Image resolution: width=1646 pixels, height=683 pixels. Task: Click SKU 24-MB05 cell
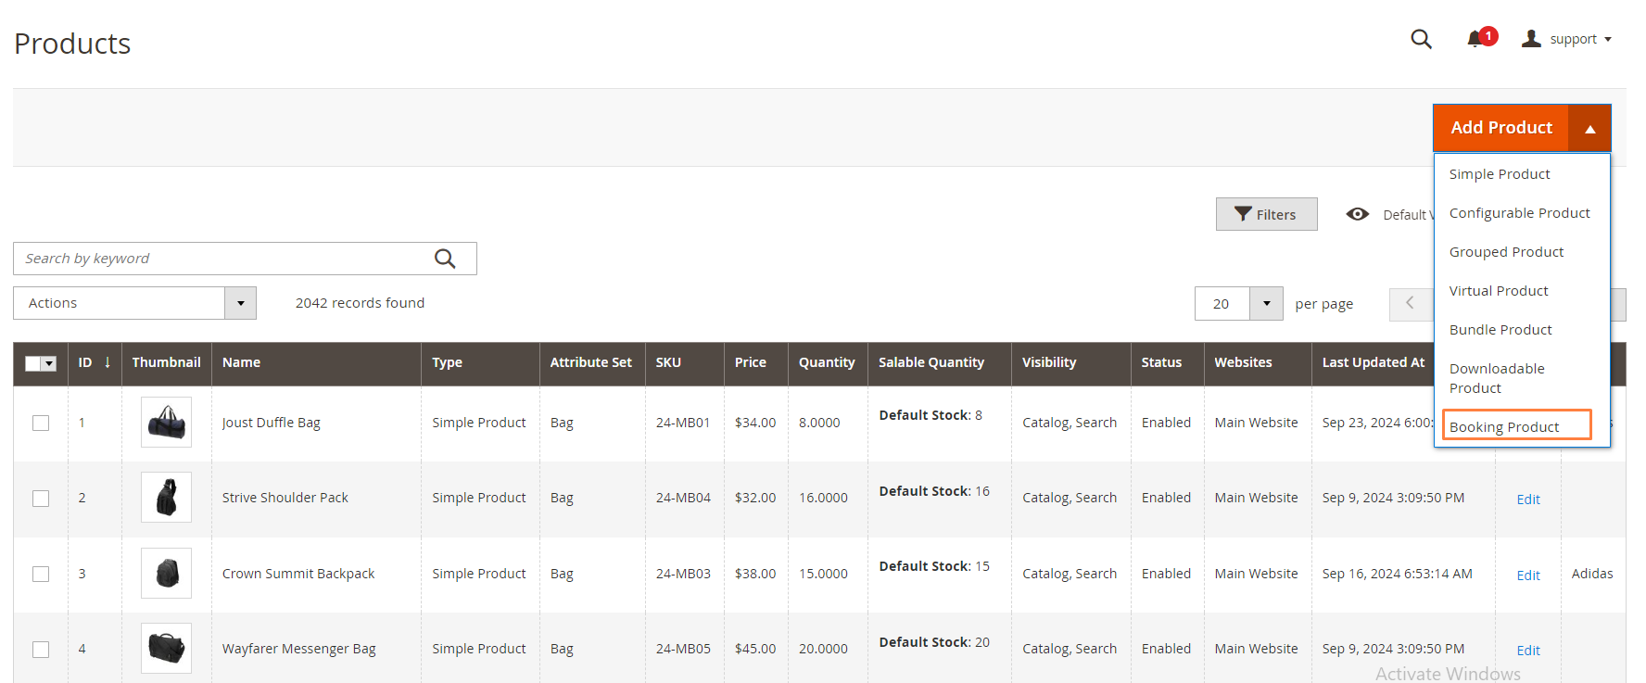(683, 649)
